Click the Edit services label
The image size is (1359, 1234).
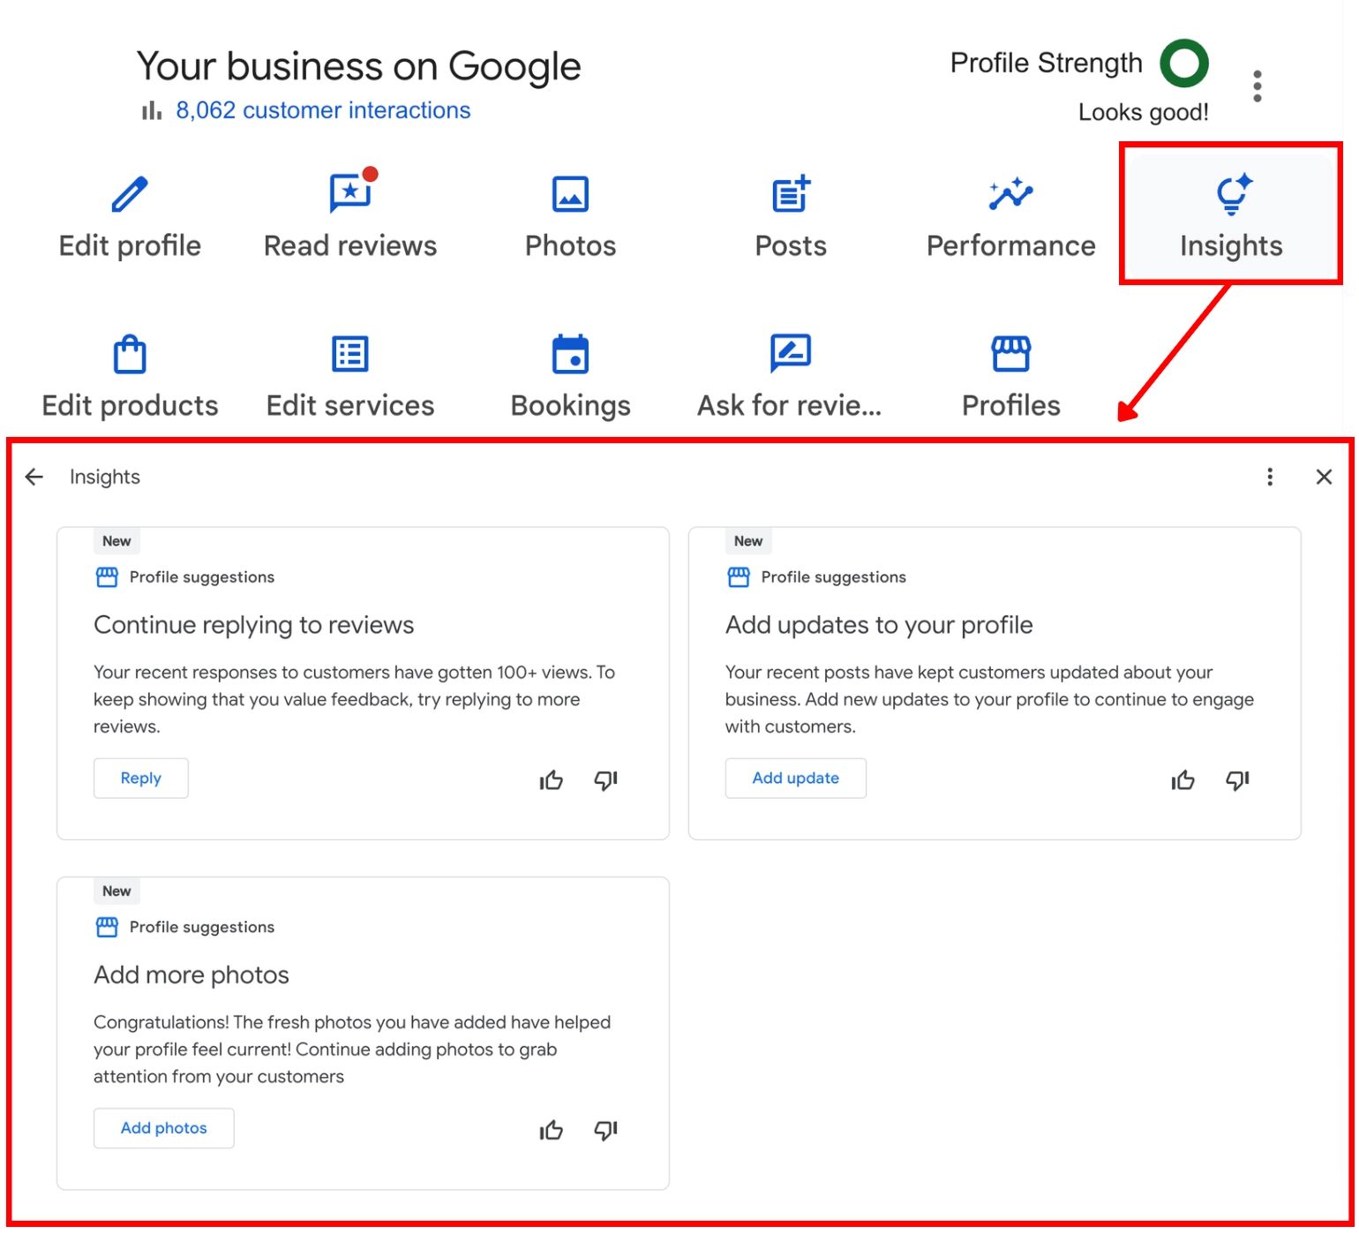[350, 406]
